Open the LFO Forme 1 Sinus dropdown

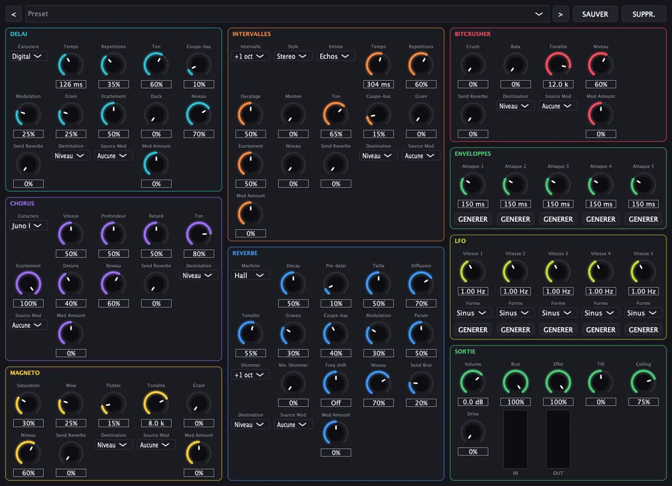pos(473,313)
